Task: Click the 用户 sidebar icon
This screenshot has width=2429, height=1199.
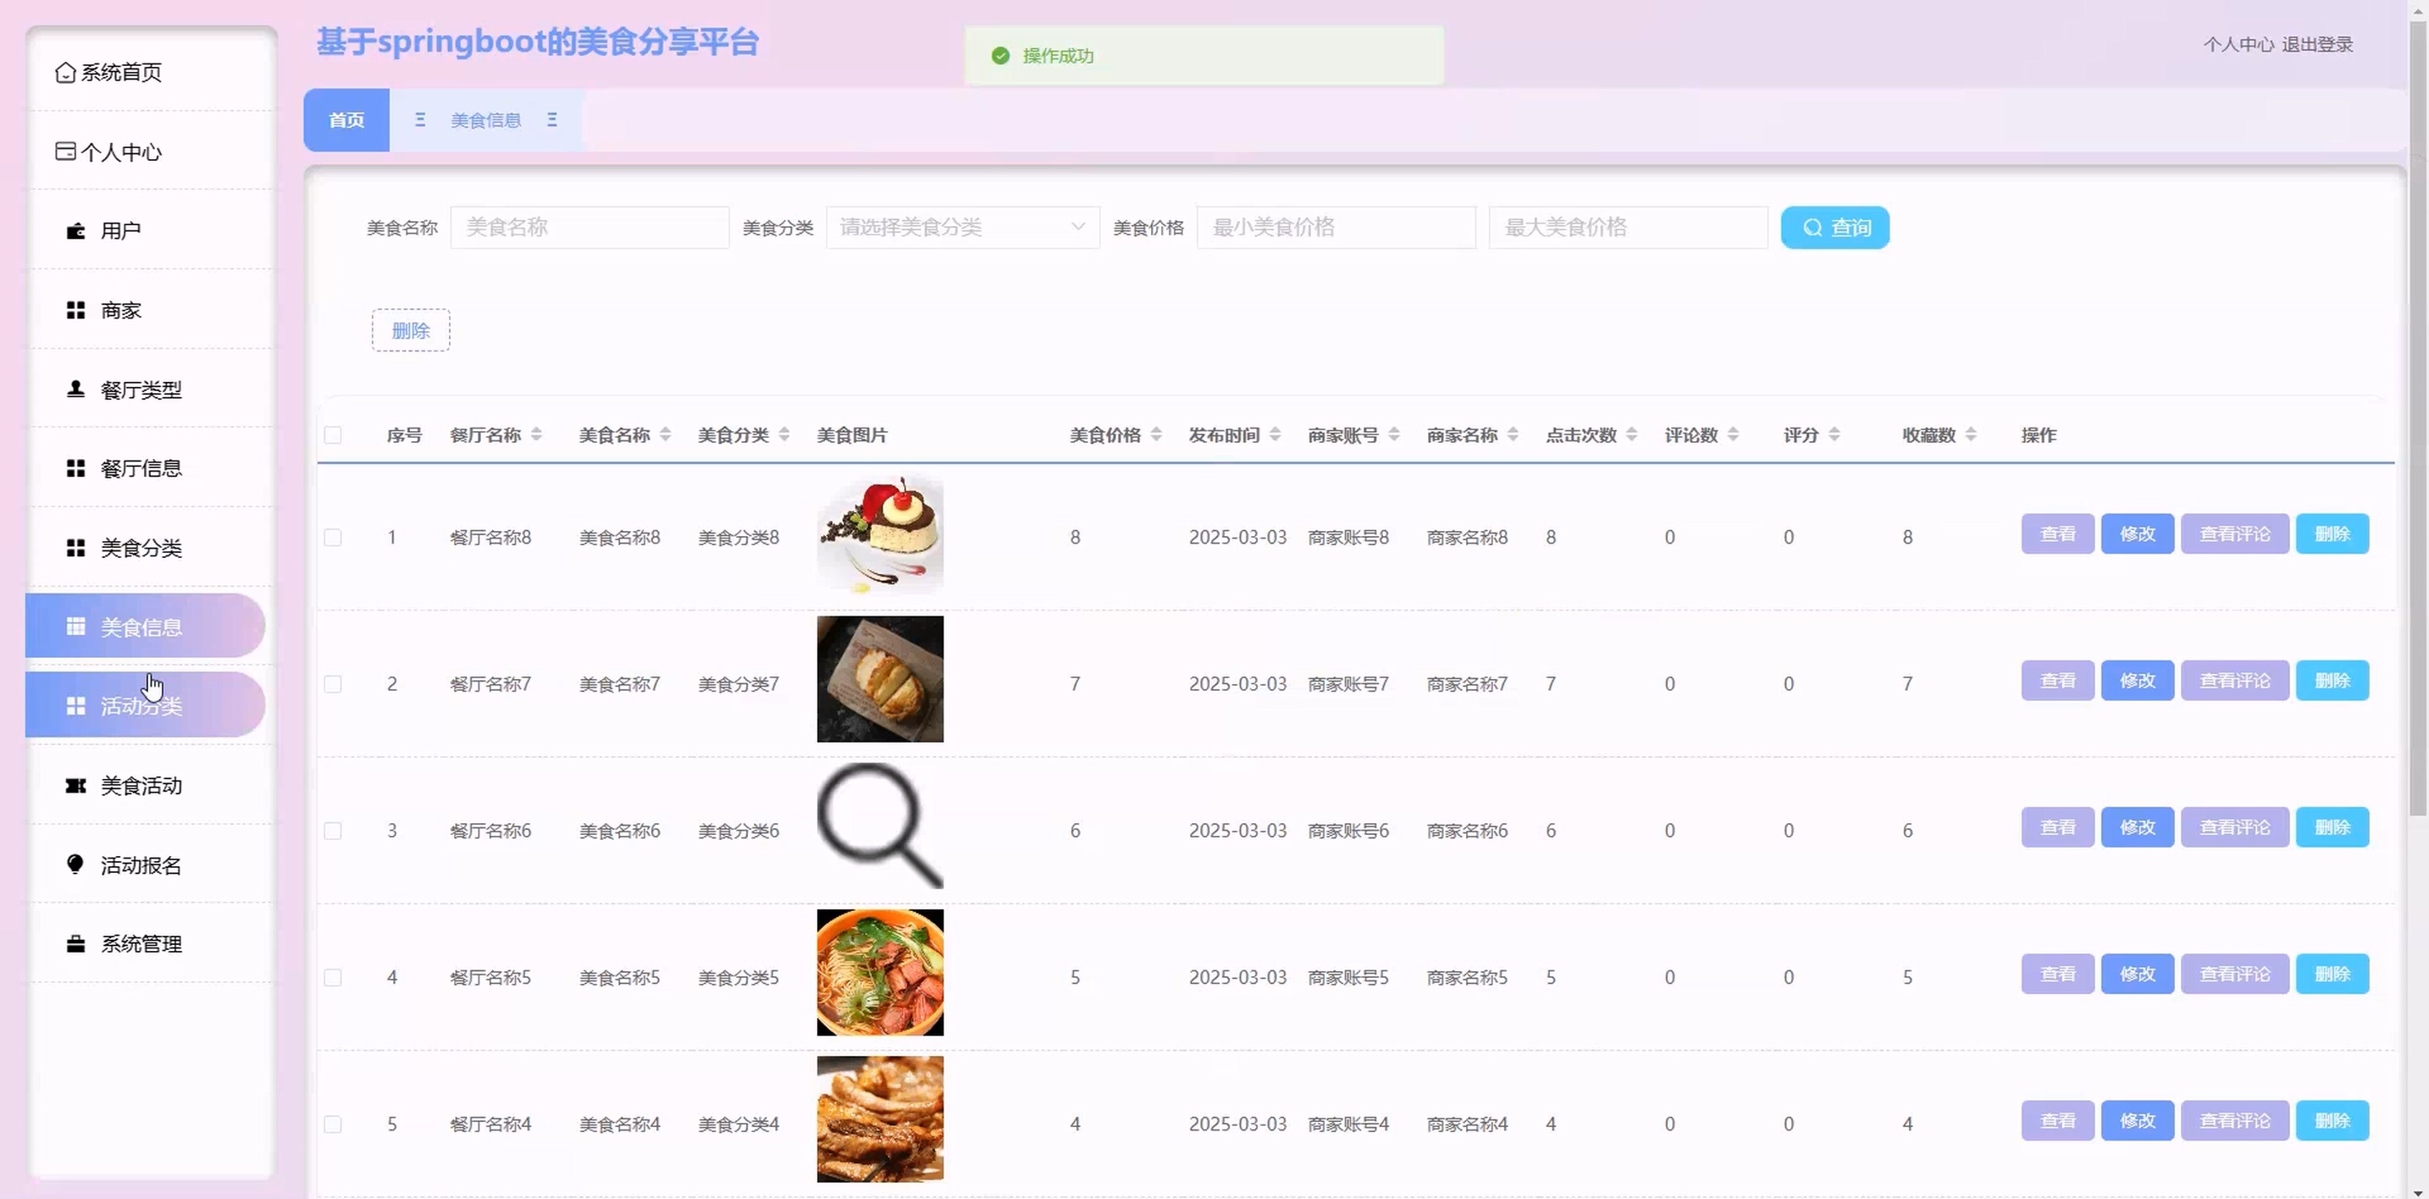Action: (x=75, y=231)
